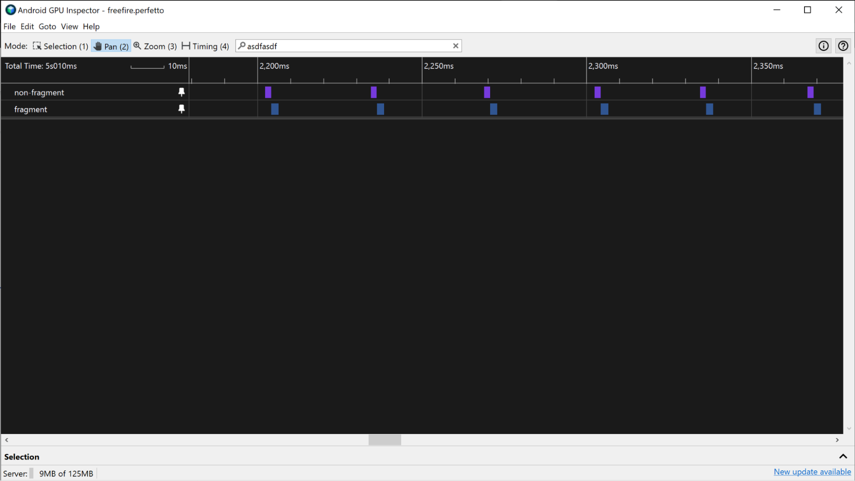Toggle visibility of non-fragment row
Image resolution: width=855 pixels, height=481 pixels.
(181, 92)
